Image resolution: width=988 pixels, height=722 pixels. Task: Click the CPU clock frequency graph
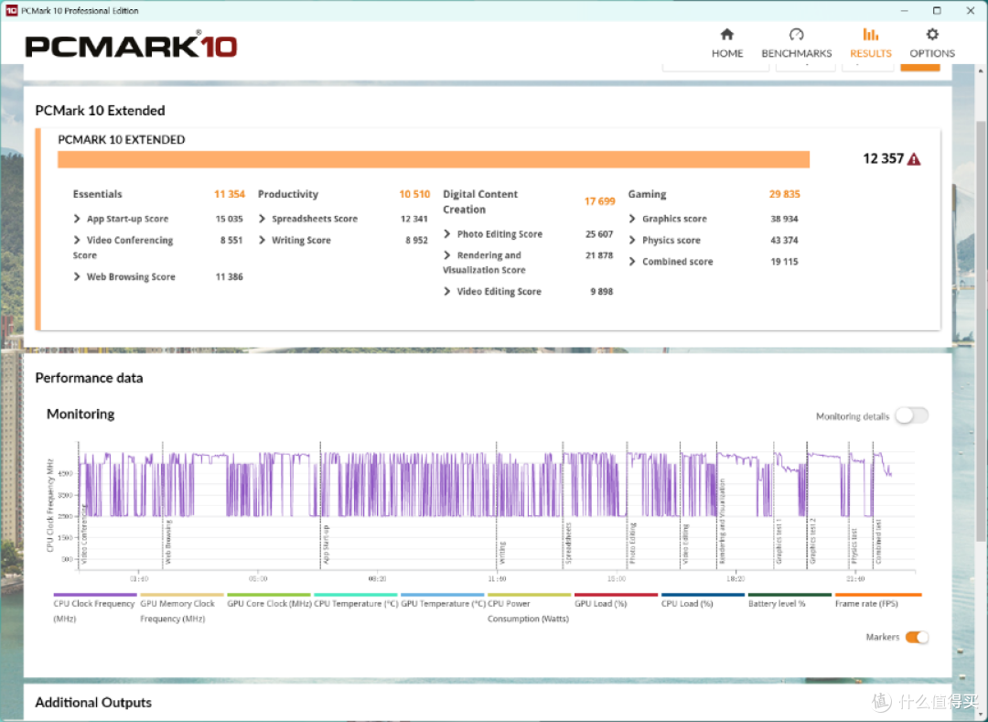pos(497,504)
